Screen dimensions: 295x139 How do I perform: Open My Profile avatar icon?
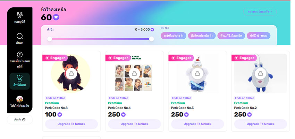click(x=20, y=99)
